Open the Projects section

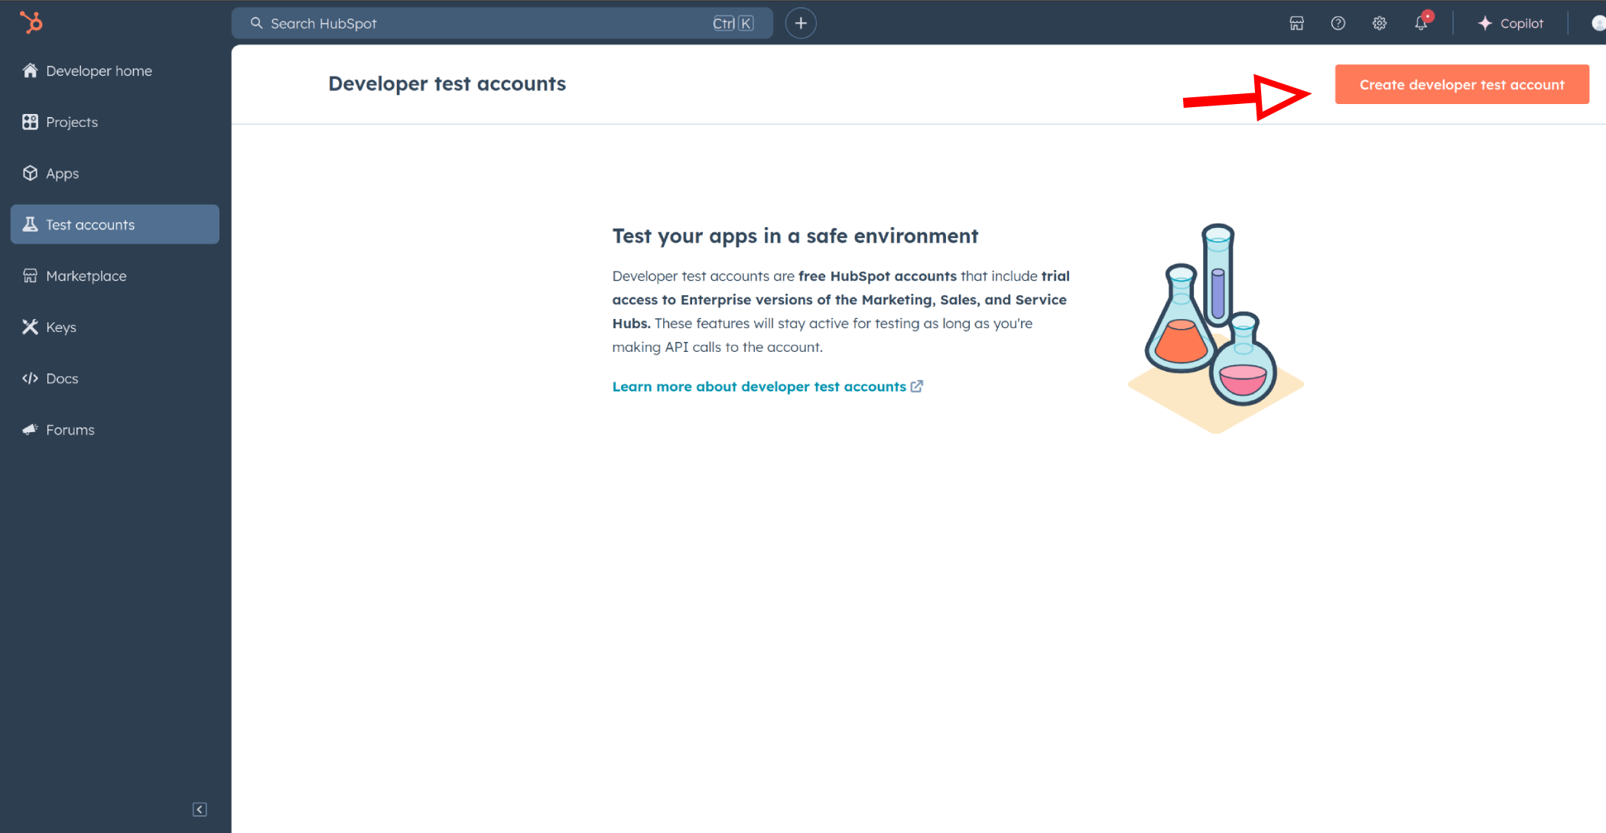click(x=71, y=121)
